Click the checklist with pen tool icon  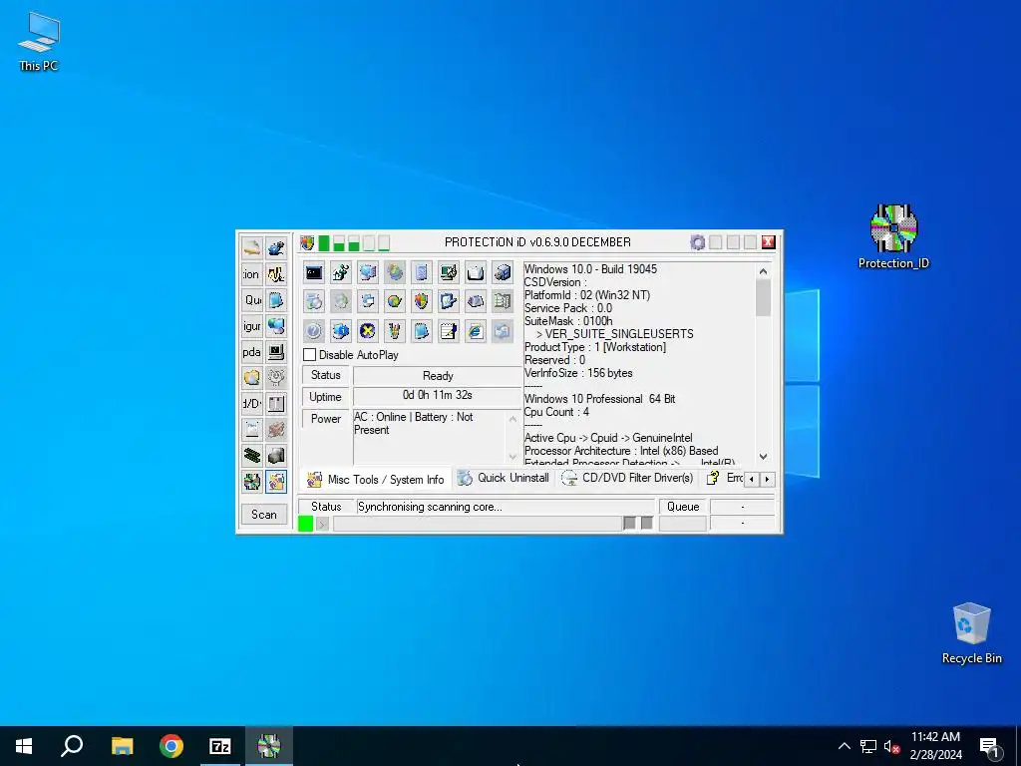click(448, 301)
